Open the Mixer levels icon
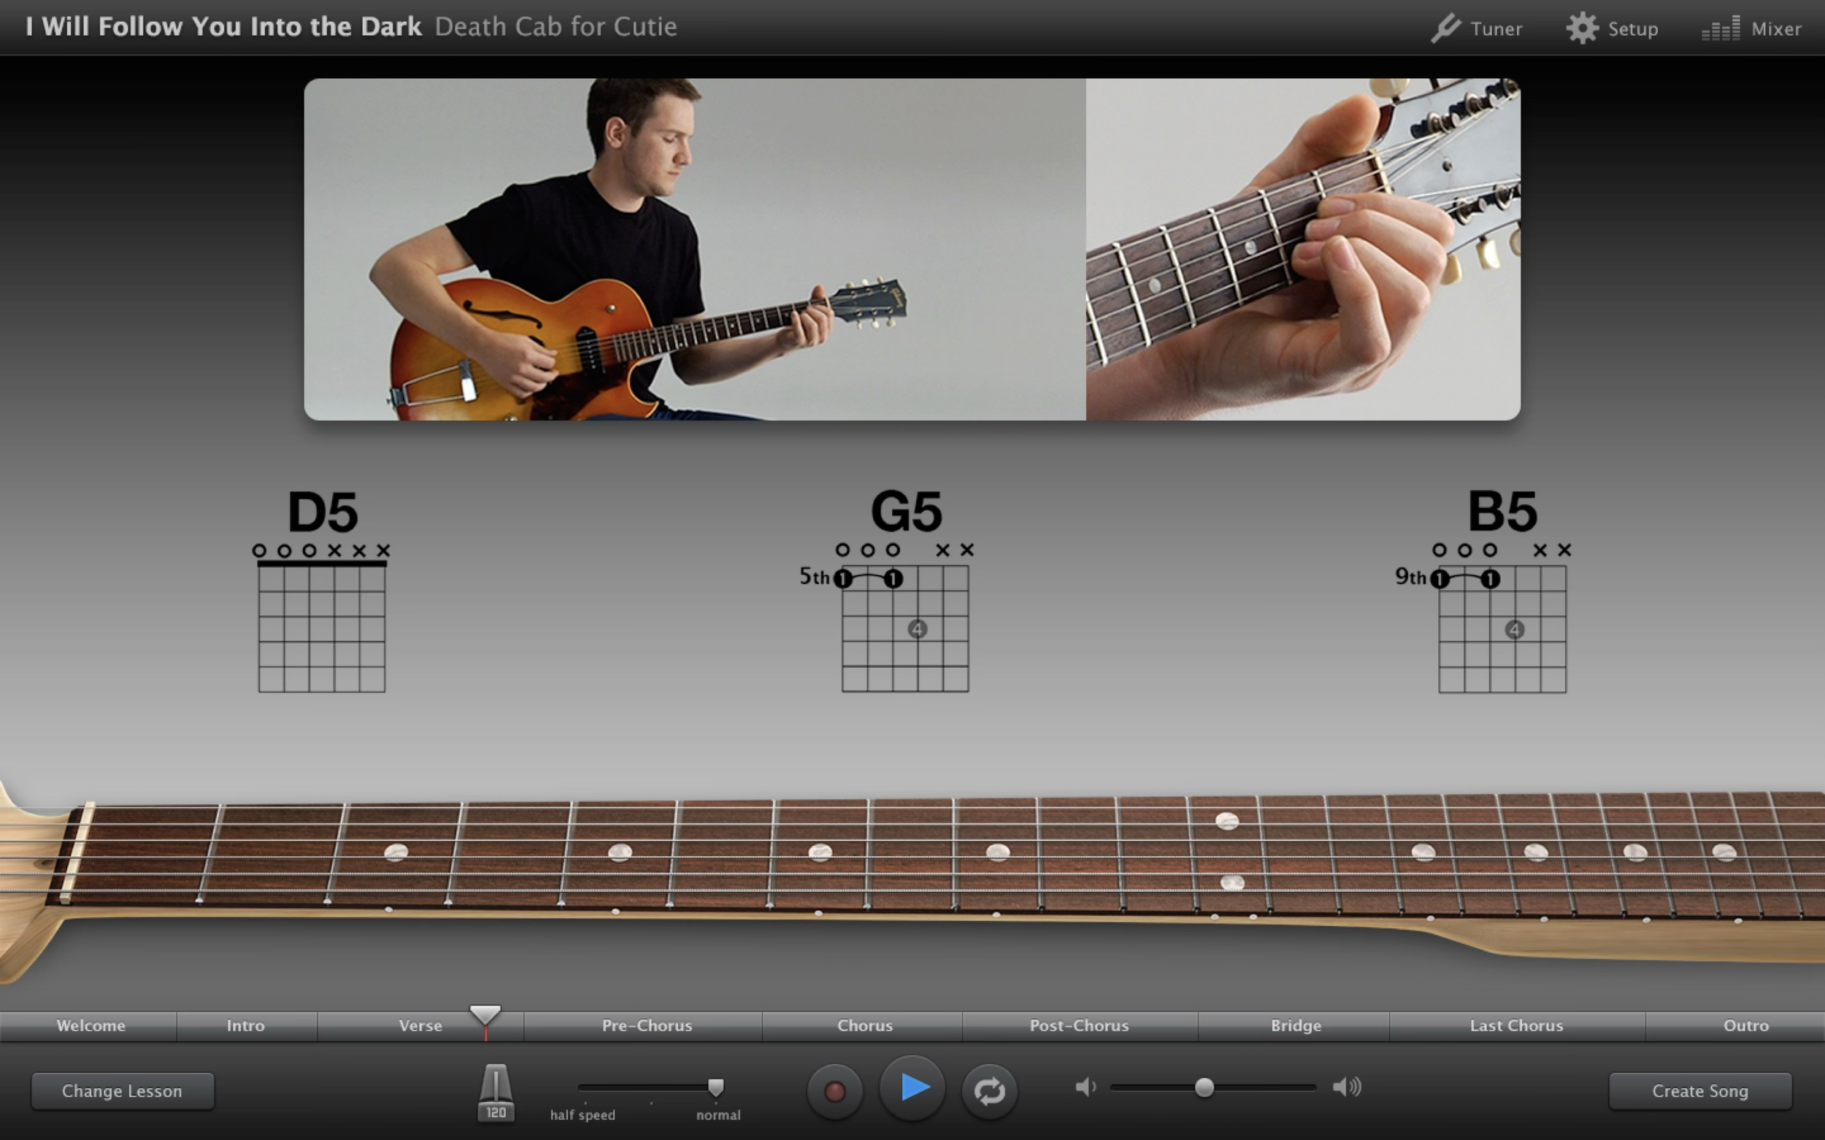The height and width of the screenshot is (1140, 1825). [1721, 28]
